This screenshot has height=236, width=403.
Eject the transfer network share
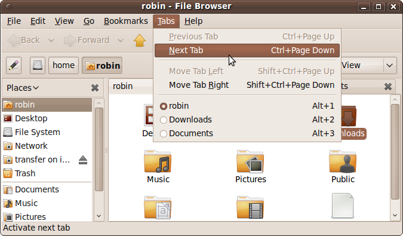83,160
